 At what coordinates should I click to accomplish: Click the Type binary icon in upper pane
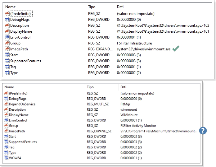[x=7, y=72]
